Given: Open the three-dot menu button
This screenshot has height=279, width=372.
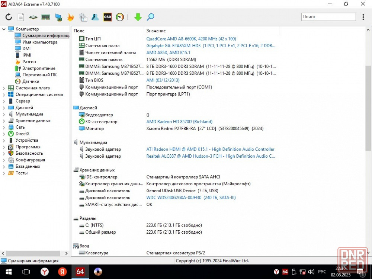Looking at the screenshot, I should [363, 17].
